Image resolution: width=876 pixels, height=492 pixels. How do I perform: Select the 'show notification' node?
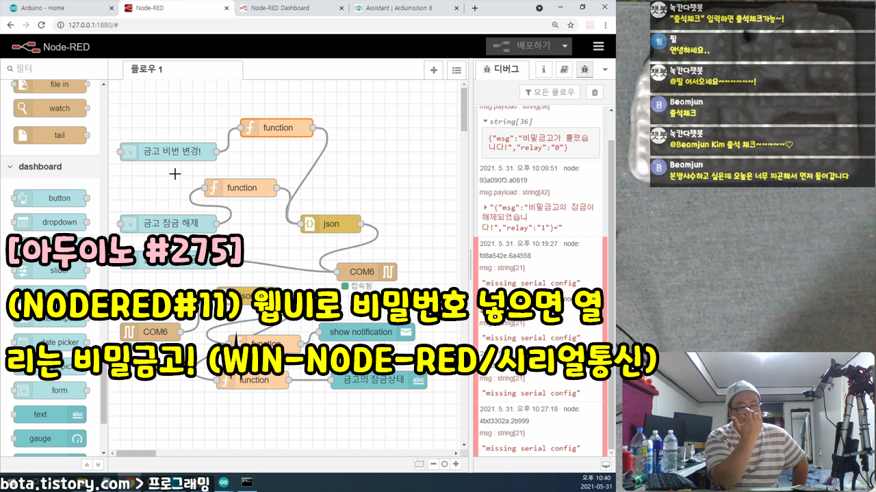click(x=367, y=332)
